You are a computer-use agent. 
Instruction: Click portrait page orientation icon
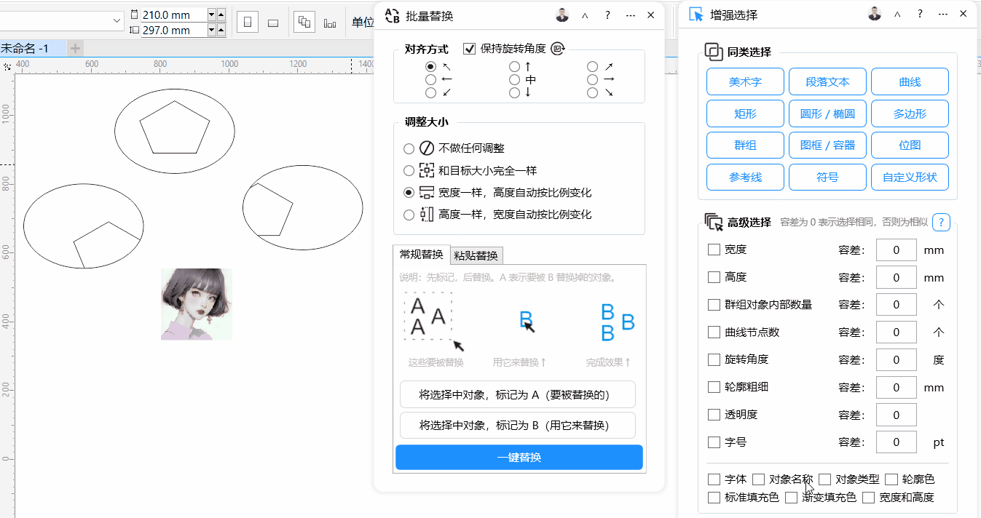coord(248,23)
